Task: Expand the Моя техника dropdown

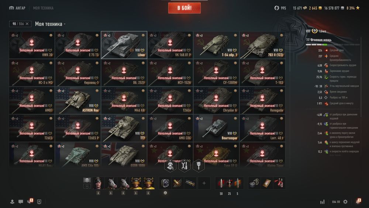Action: coord(50,24)
